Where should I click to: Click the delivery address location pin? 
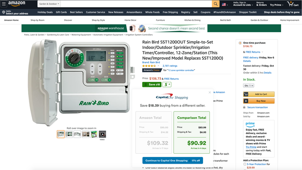pos(3,13)
